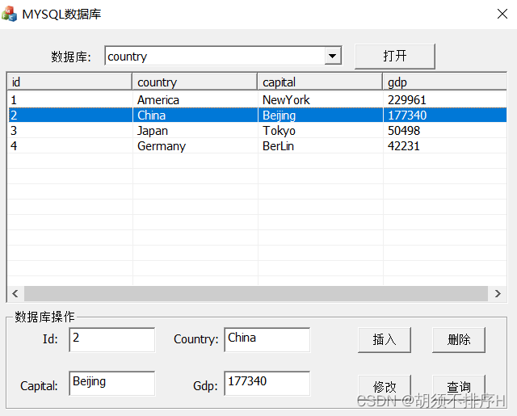Click the 删除 (delete) button
Image resolution: width=517 pixels, height=416 pixels.
459,340
